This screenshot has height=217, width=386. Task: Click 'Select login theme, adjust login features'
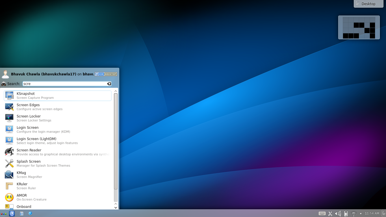[x=47, y=143]
